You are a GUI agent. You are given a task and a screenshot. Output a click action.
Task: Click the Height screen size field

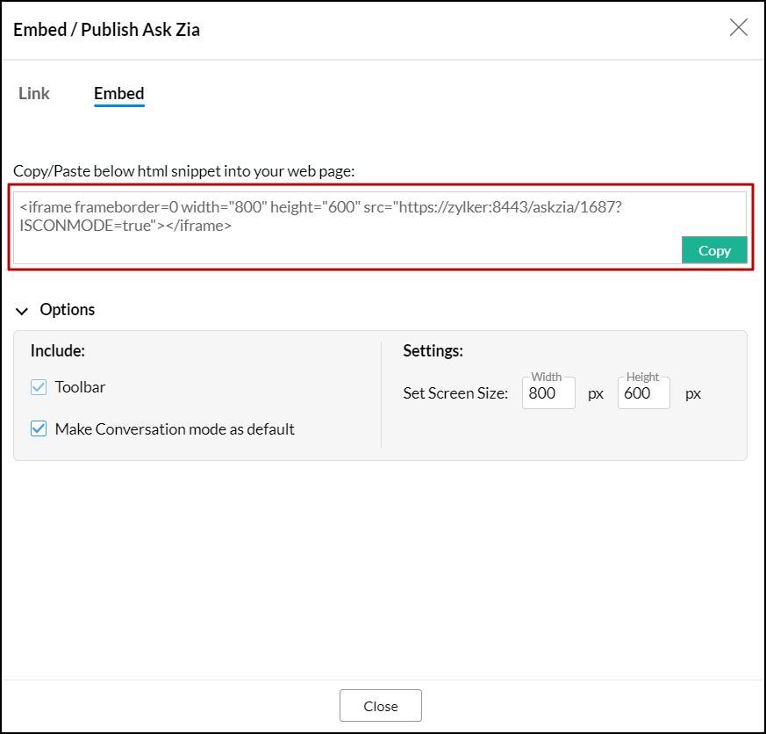pos(643,393)
